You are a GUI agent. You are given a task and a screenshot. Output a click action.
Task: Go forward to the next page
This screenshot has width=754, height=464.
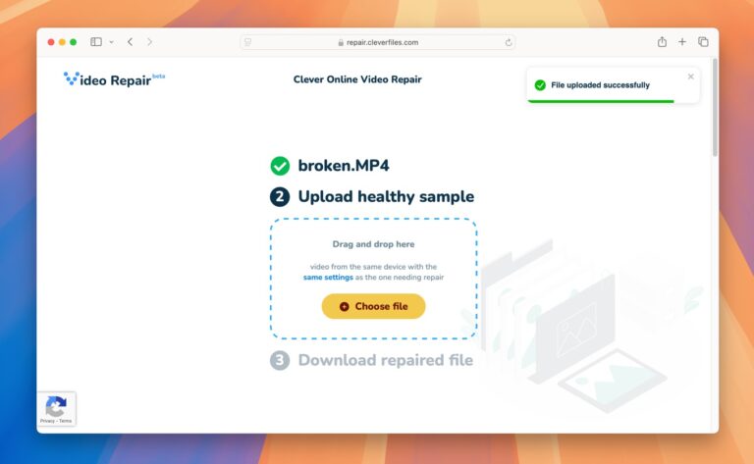[149, 42]
